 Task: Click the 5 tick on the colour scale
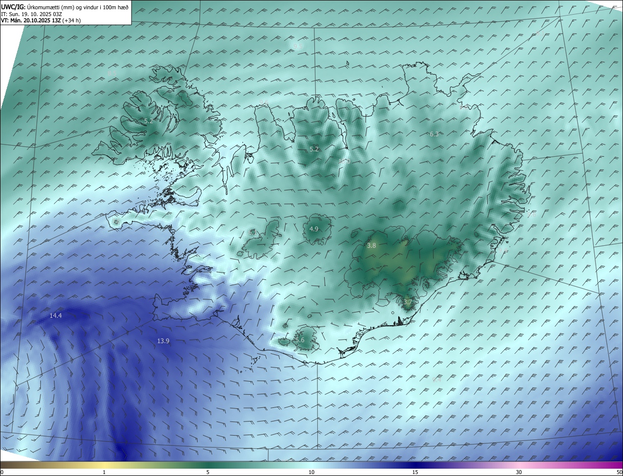[208, 472]
